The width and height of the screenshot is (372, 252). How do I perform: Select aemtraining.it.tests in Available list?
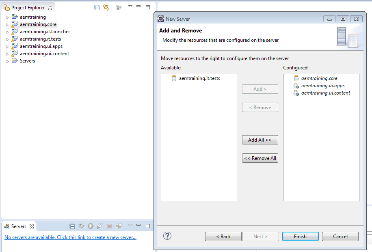coord(199,78)
